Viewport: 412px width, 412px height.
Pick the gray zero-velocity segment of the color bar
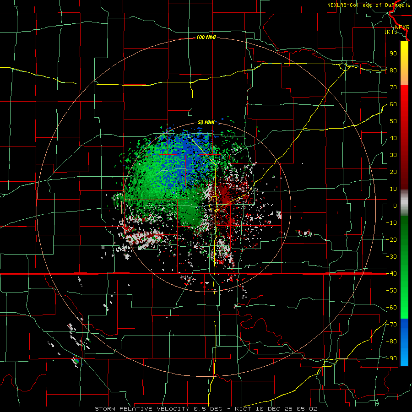pyautogui.click(x=404, y=202)
